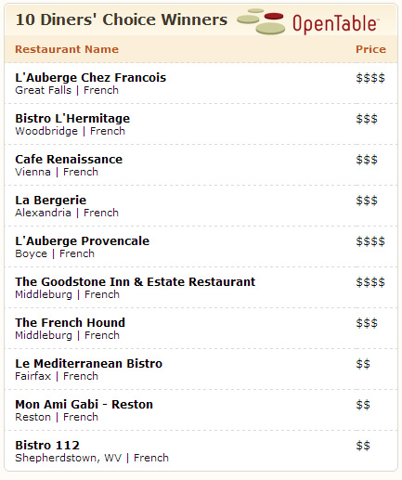Click the 10 Diners' Choice Winners heading
This screenshot has width=402, height=480.
[x=122, y=19]
